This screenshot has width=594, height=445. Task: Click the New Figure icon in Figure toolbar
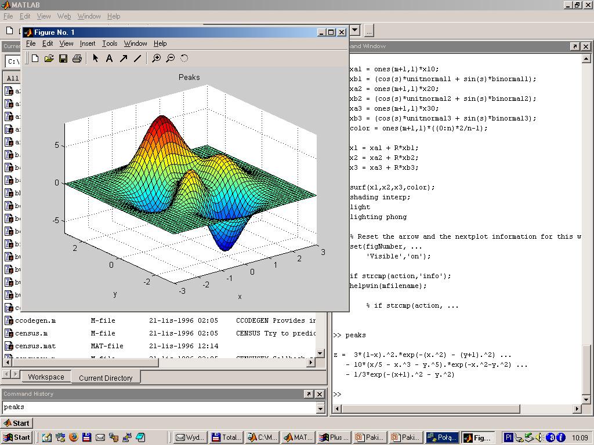(x=35, y=59)
